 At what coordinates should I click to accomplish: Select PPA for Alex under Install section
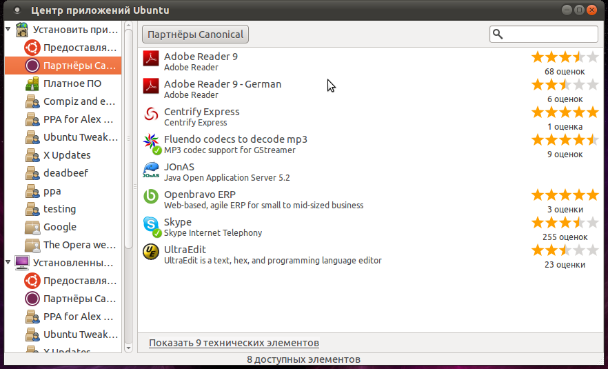[x=63, y=119]
